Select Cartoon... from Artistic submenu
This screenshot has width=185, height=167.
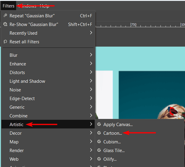[x=113, y=133]
